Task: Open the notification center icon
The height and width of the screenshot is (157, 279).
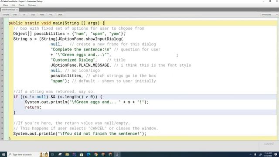Action: (x=276, y=154)
